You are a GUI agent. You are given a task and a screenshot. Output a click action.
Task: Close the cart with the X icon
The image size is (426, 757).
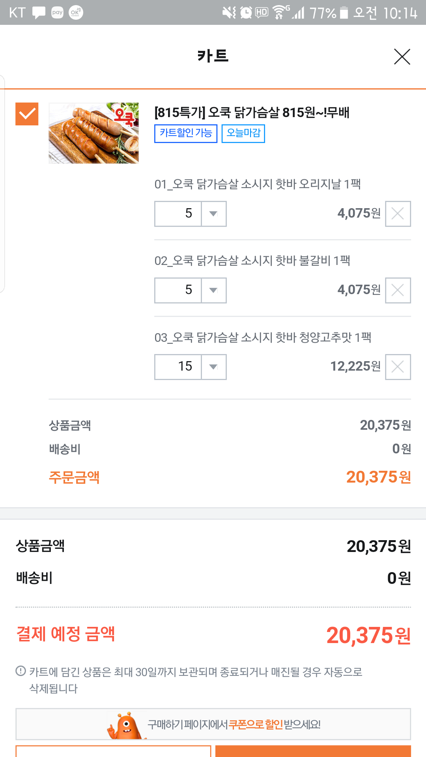coord(402,57)
